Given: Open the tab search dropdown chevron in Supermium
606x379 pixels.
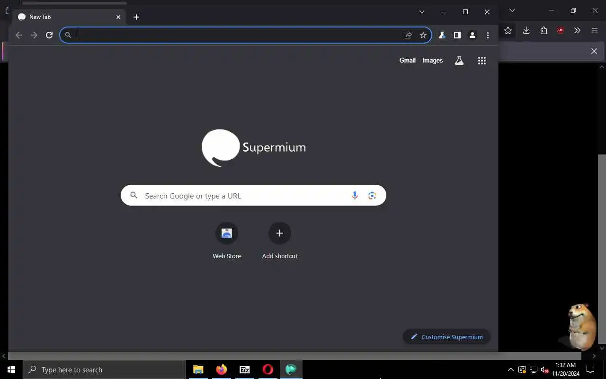Looking at the screenshot, I should pos(421,12).
